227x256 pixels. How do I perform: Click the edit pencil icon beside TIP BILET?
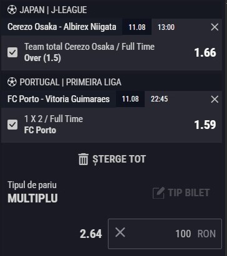[x=158, y=192]
